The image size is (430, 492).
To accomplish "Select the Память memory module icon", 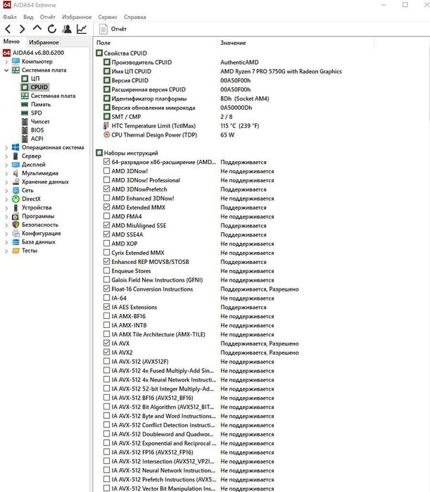I will (x=25, y=104).
